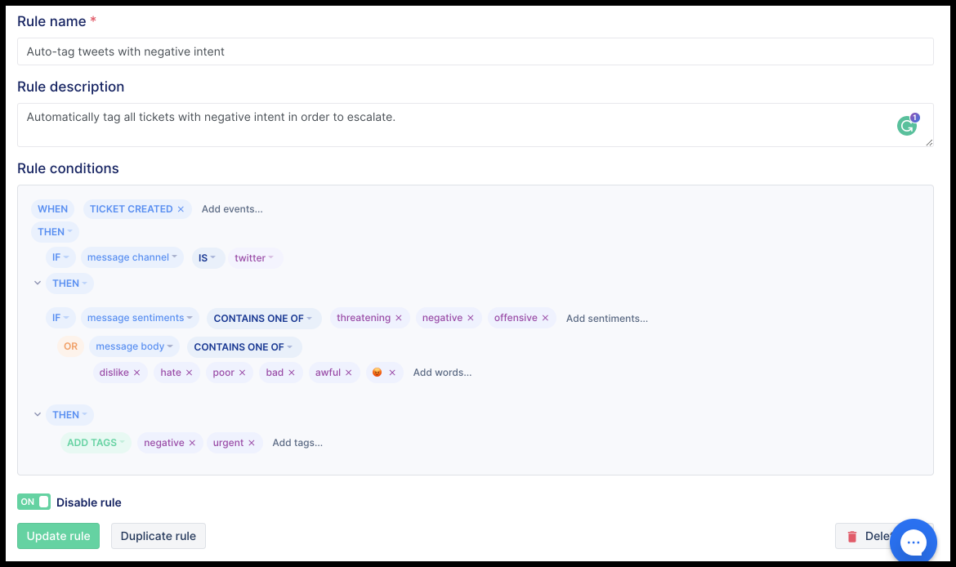Open the message channel dropdown
This screenshot has height=567, width=956.
(132, 257)
